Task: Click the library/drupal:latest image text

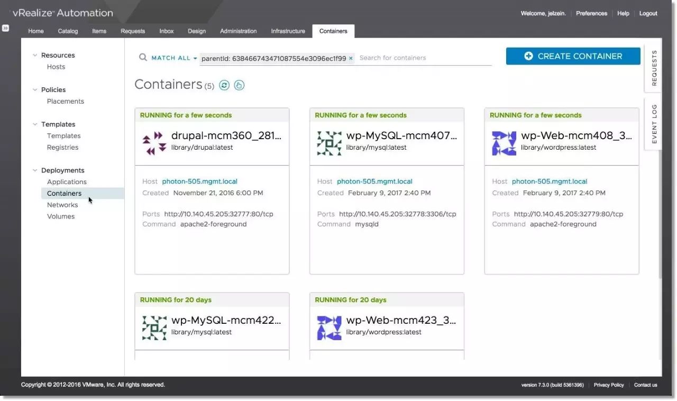Action: click(202, 148)
